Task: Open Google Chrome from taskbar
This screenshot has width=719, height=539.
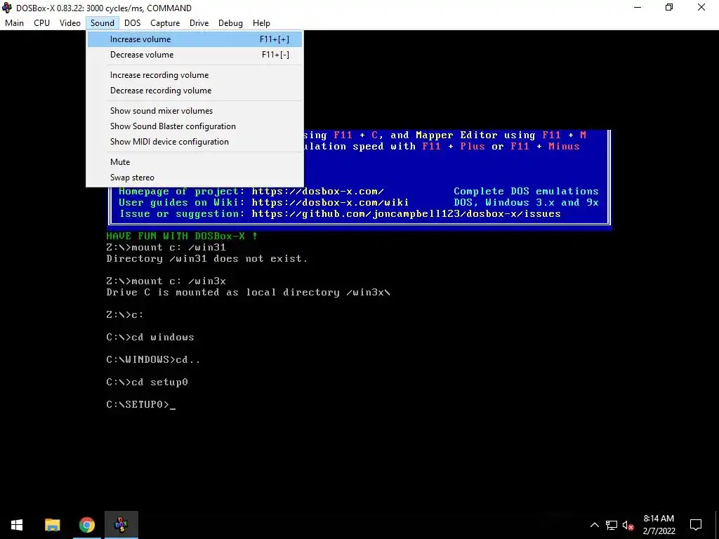Action: coord(86,525)
